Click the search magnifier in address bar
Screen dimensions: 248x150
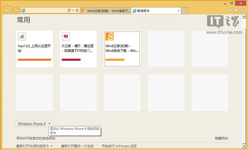point(69,10)
